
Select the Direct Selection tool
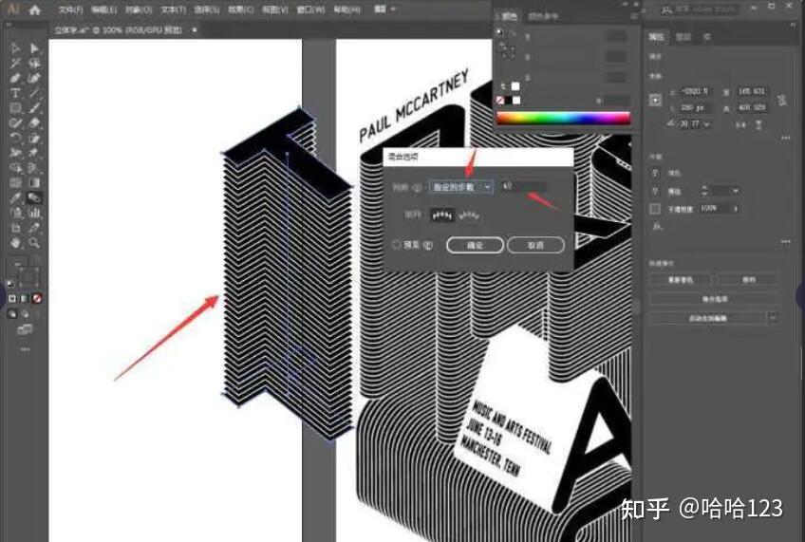[x=34, y=48]
